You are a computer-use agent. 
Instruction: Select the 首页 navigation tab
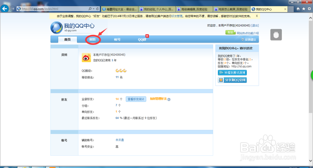[68, 39]
